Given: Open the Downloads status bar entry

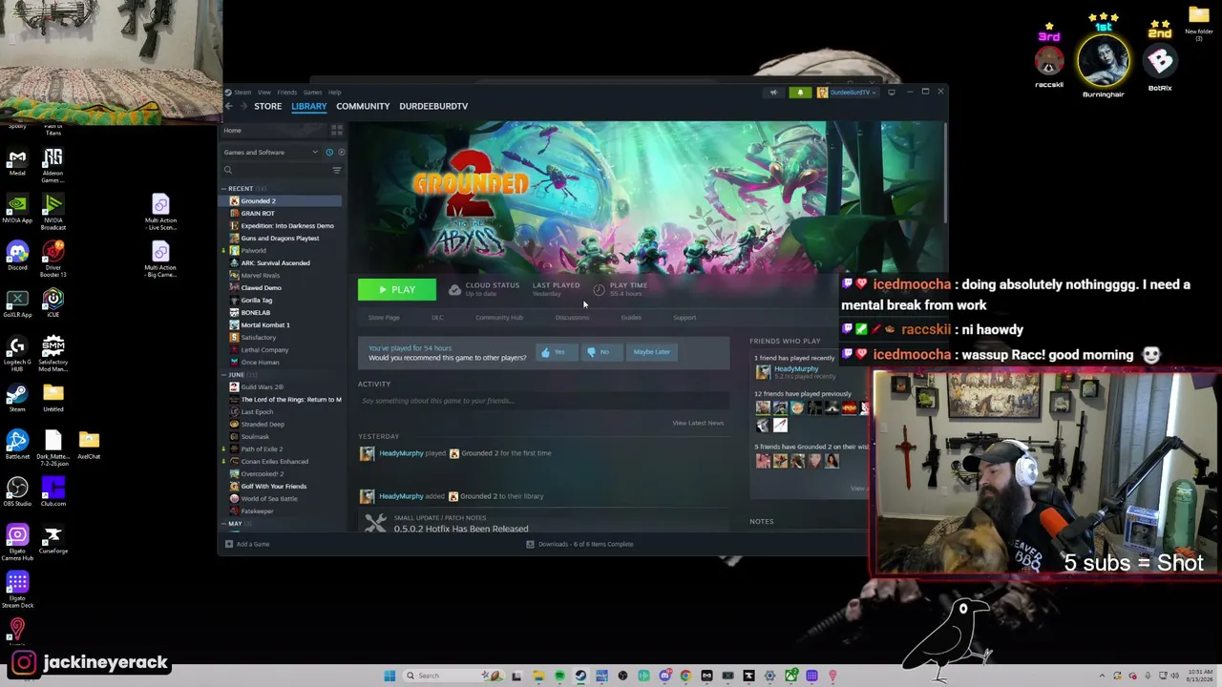Looking at the screenshot, I should point(579,544).
